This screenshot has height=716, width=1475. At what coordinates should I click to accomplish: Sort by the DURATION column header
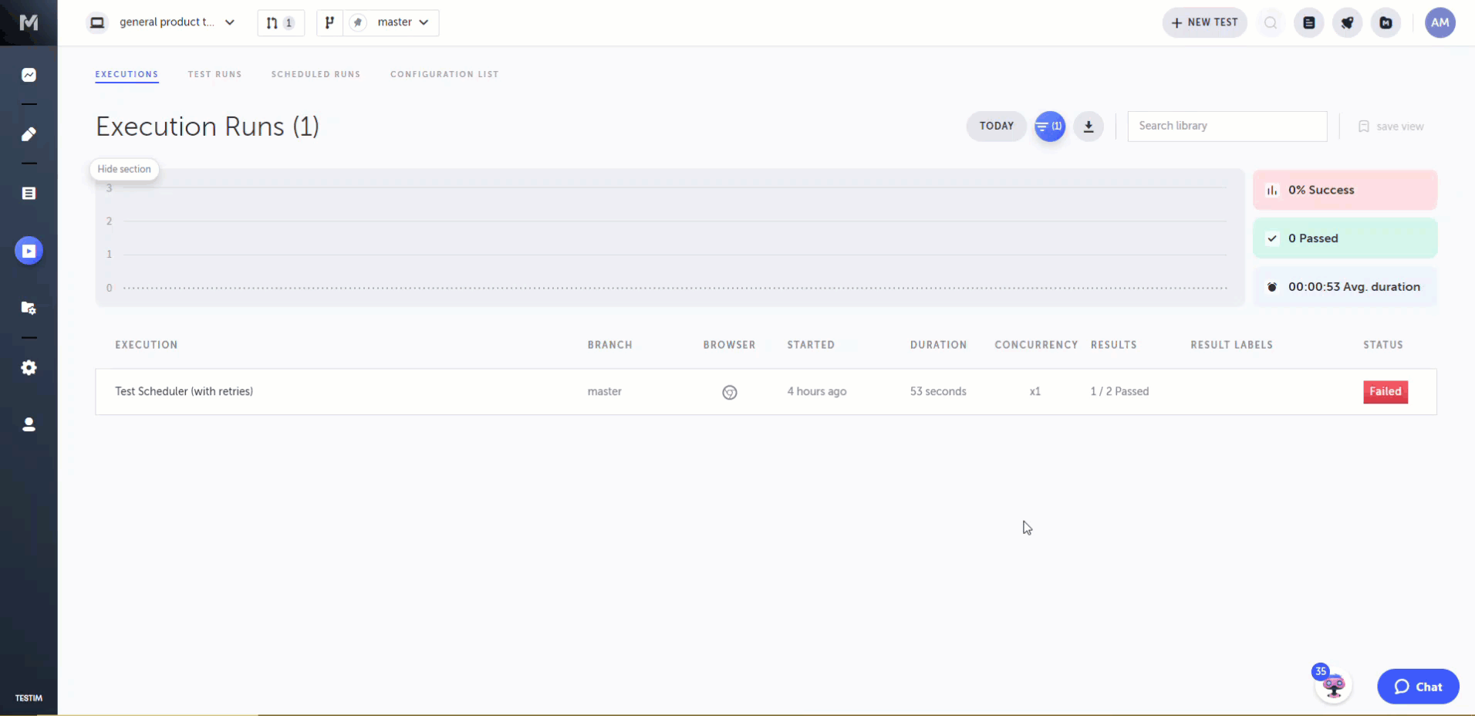pyautogui.click(x=938, y=345)
